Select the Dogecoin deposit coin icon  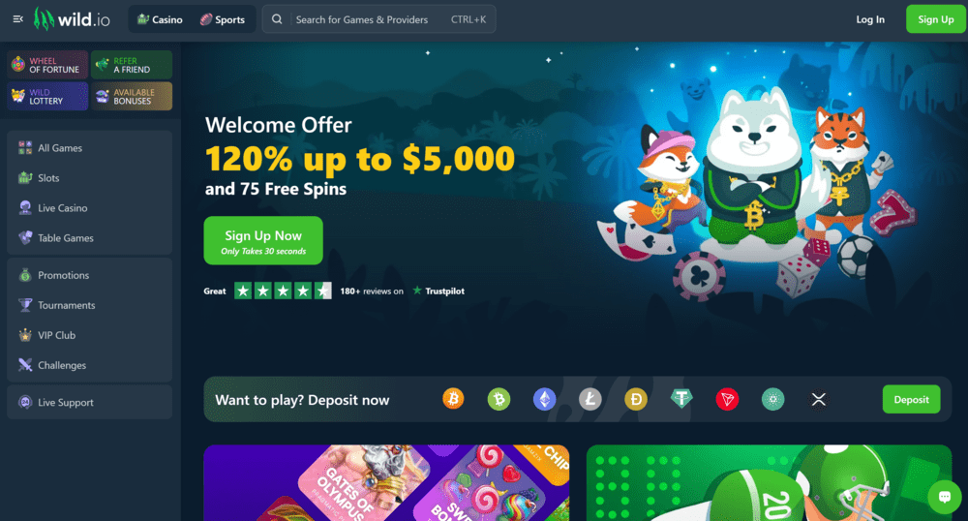click(x=636, y=399)
